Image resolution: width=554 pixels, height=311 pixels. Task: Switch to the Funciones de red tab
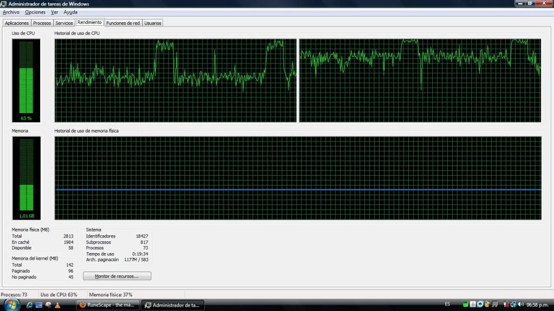point(123,23)
